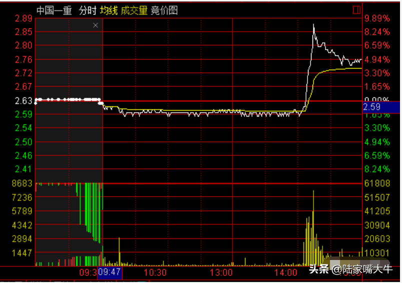Click the blue 09:47 time cursor label
Viewport: 402px width, 283px height.
(109, 272)
